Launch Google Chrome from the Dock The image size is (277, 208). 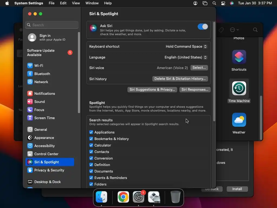(123, 197)
